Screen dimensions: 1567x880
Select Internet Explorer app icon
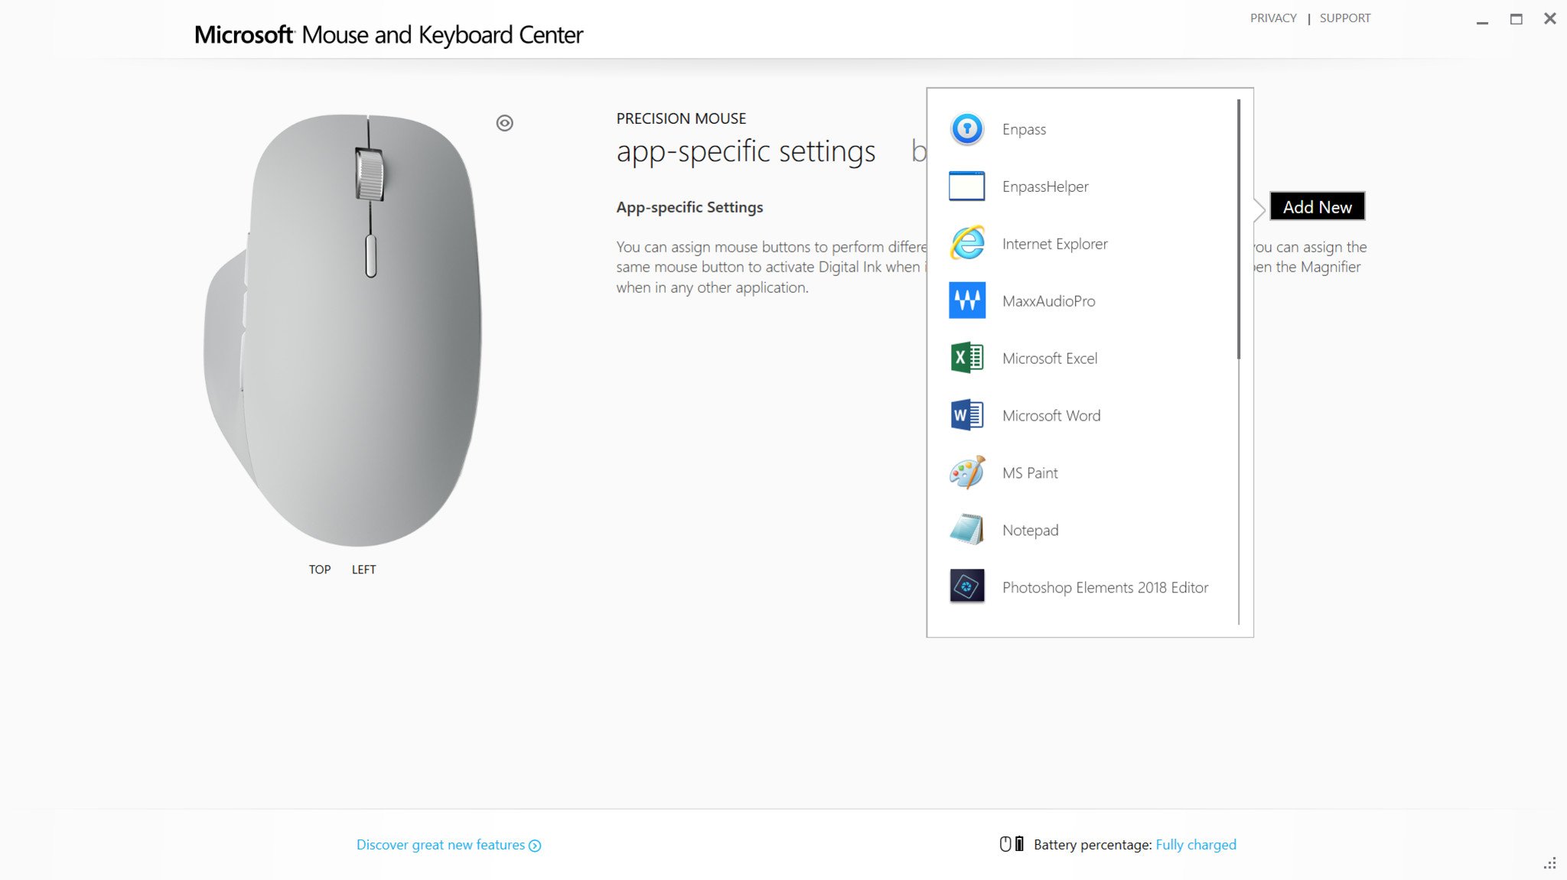(x=966, y=242)
